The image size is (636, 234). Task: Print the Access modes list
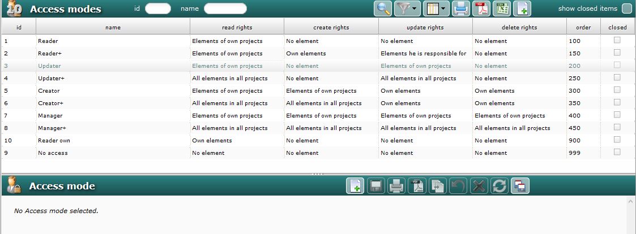tap(461, 8)
